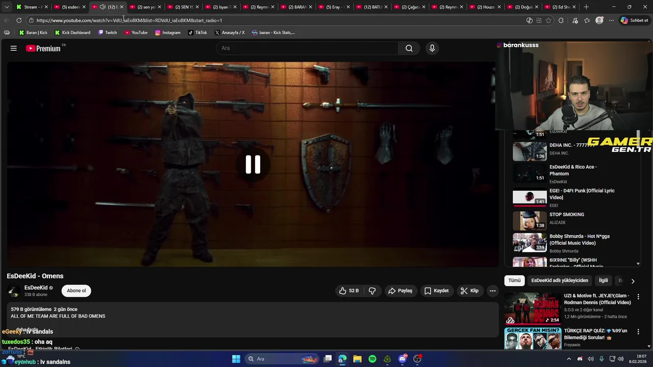Open the browser profile avatar

[599, 20]
